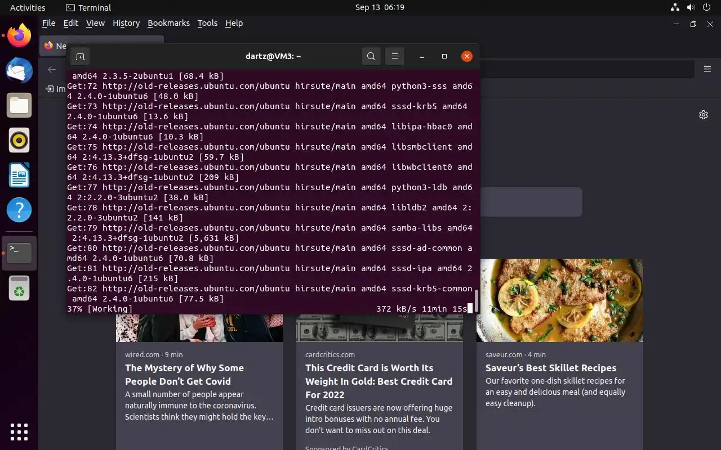Launch LibreOffice Writer from the dock
The height and width of the screenshot is (450, 721).
[x=19, y=175]
